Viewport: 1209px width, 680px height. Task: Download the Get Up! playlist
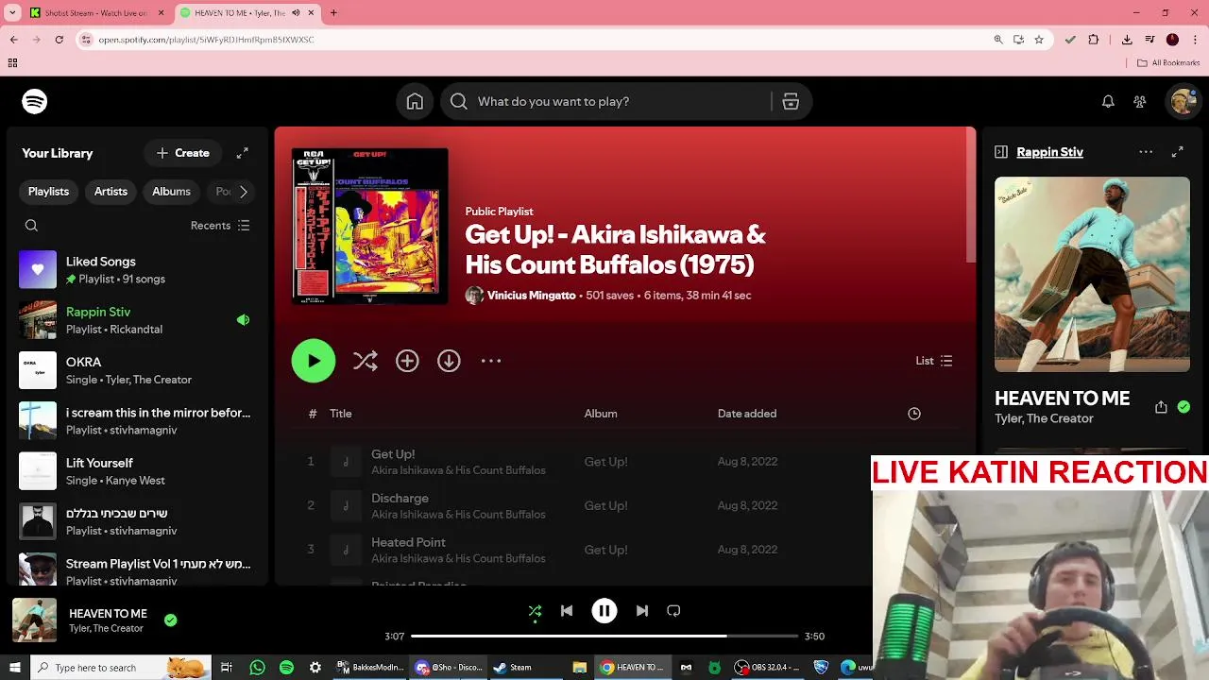tap(449, 361)
